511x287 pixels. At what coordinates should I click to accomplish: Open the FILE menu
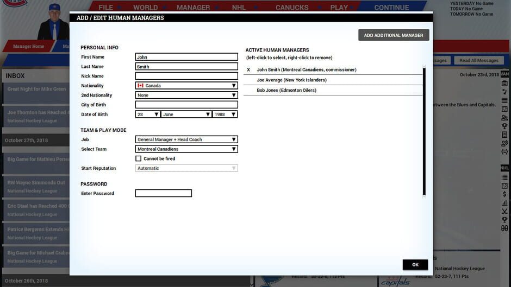[x=106, y=7]
